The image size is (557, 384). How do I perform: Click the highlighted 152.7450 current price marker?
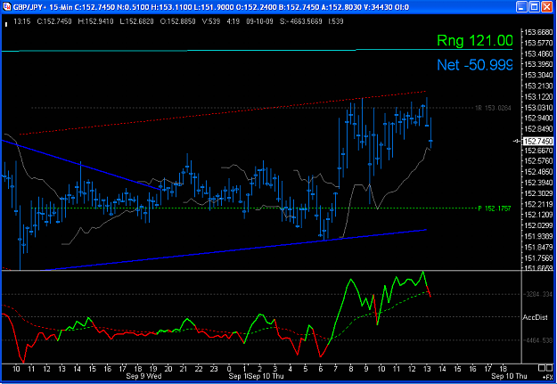pyautogui.click(x=538, y=142)
